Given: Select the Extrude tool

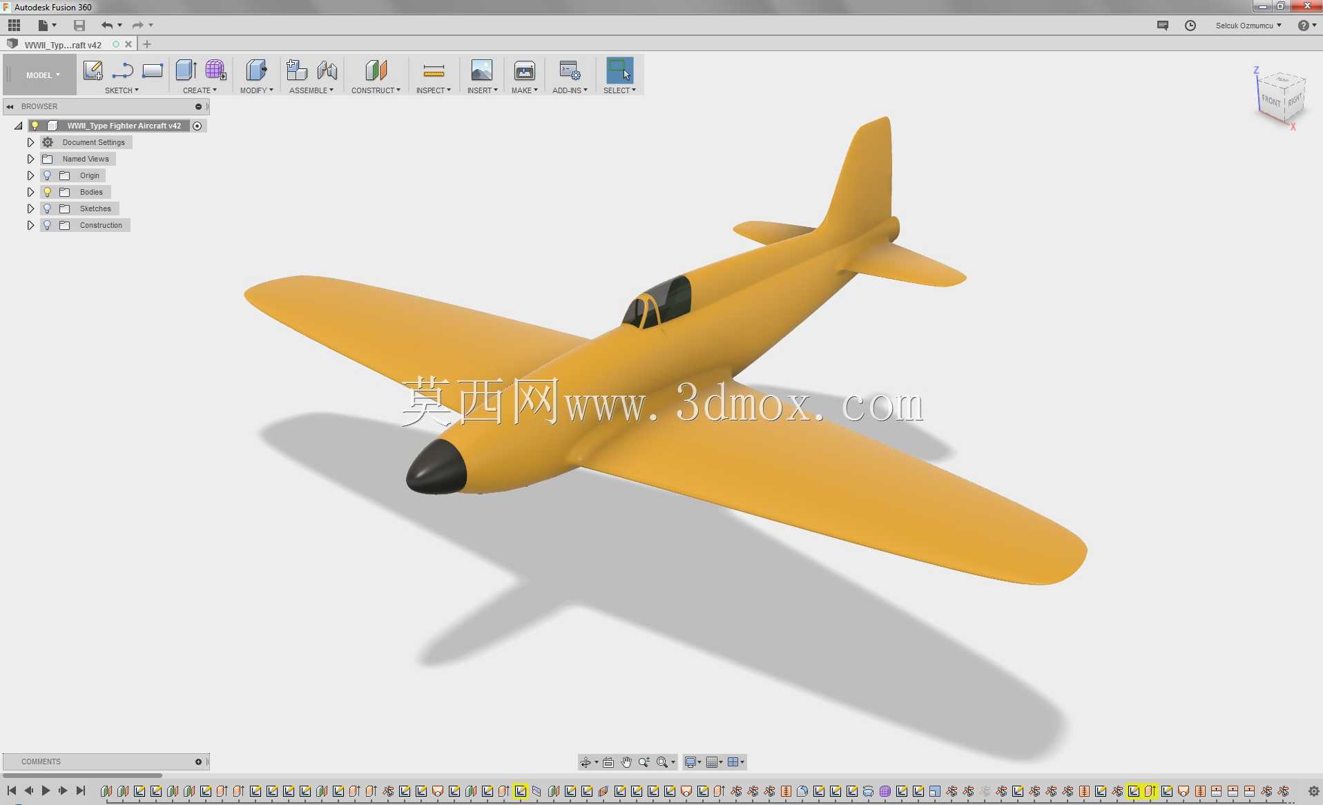Looking at the screenshot, I should [186, 70].
